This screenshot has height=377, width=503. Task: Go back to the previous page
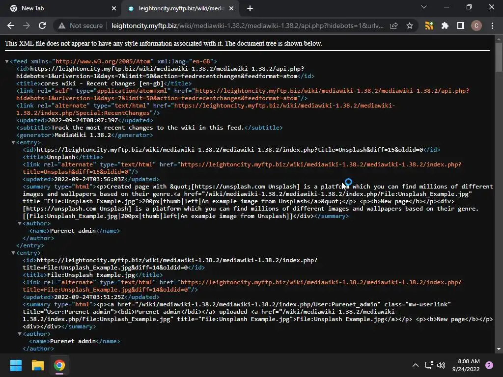coord(11,26)
